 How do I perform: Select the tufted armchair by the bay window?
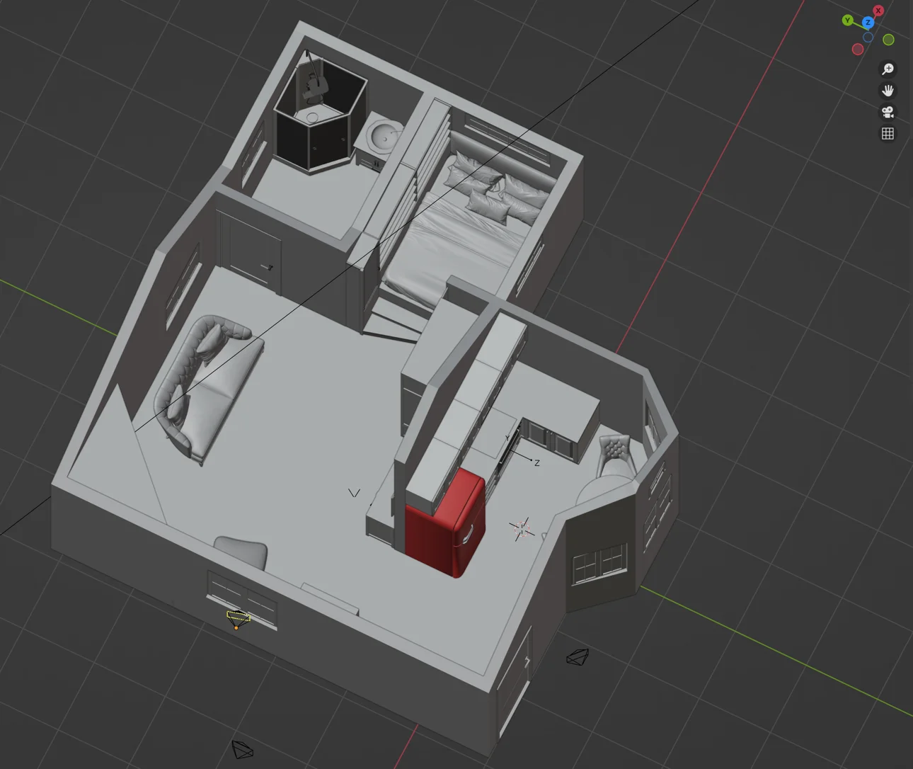point(614,454)
